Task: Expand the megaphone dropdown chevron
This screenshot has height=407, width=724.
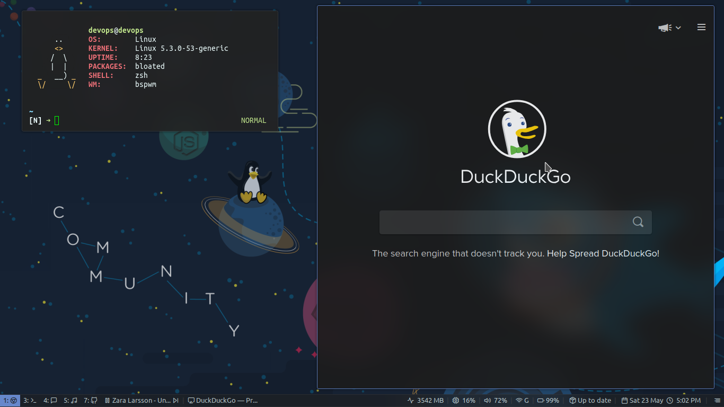Action: pyautogui.click(x=678, y=28)
